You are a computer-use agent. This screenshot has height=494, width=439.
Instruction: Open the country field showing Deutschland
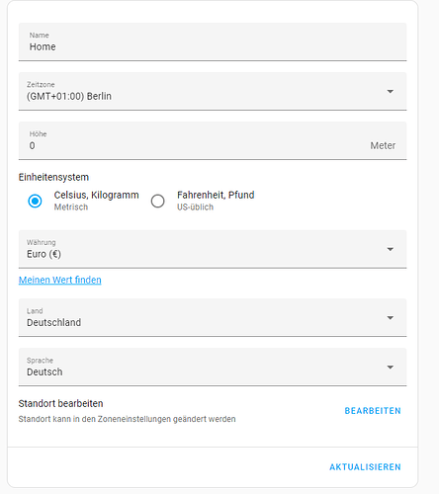click(x=213, y=317)
